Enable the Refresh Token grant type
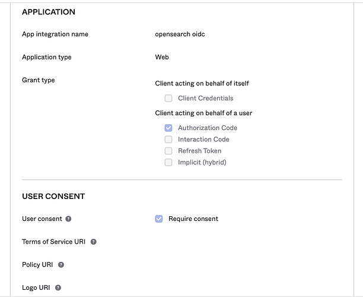363x297 pixels. tap(168, 151)
